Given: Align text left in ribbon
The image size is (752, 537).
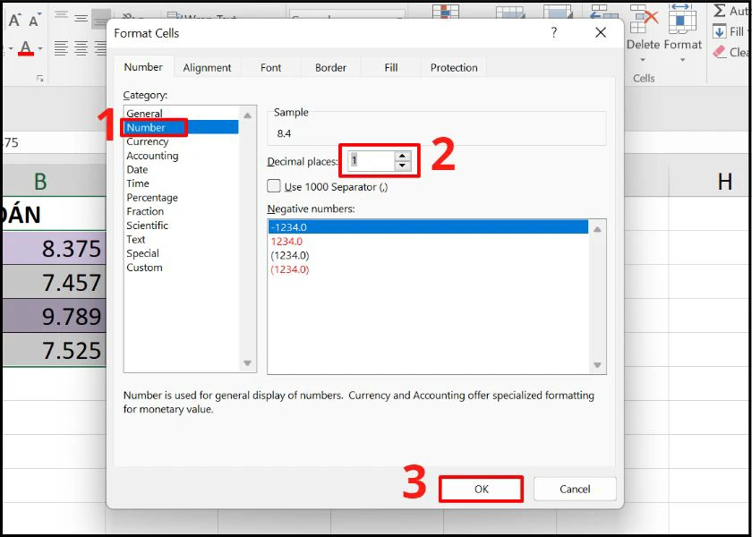Looking at the screenshot, I should coord(61,48).
